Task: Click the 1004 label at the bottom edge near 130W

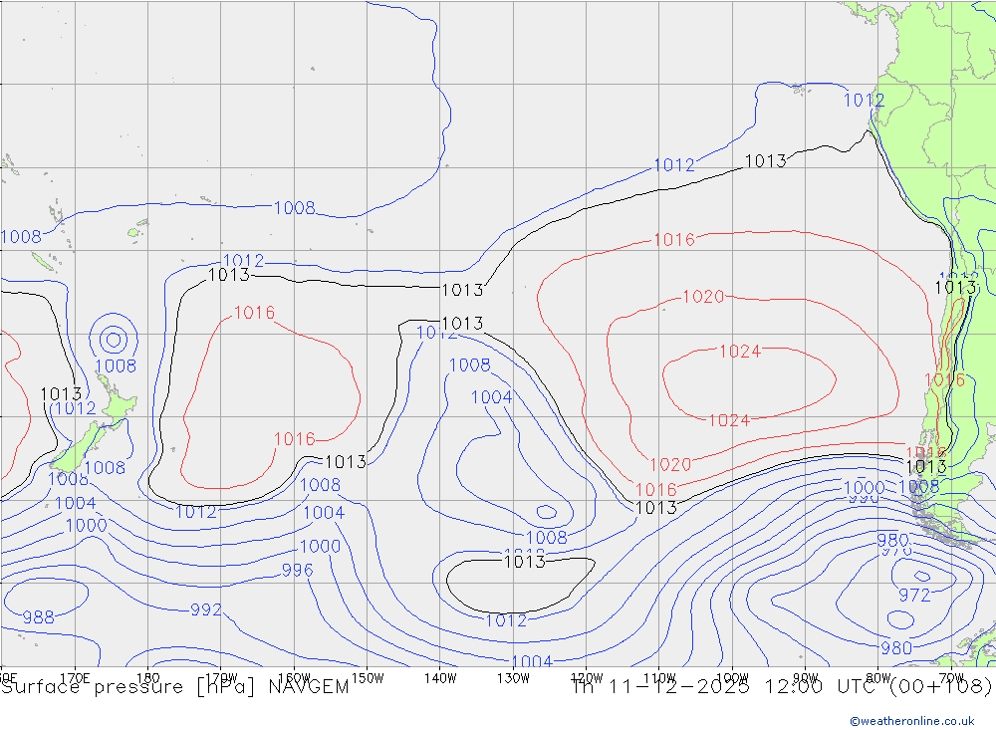Action: [x=532, y=662]
